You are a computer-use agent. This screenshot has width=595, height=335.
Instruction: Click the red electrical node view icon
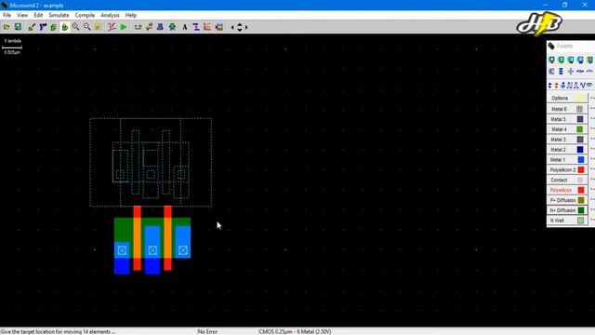112,27
